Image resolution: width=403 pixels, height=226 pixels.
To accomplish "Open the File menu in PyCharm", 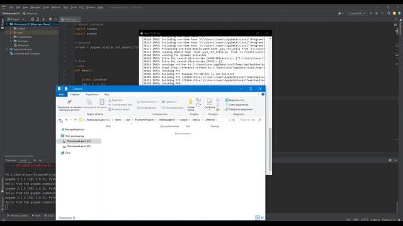I will (11, 8).
